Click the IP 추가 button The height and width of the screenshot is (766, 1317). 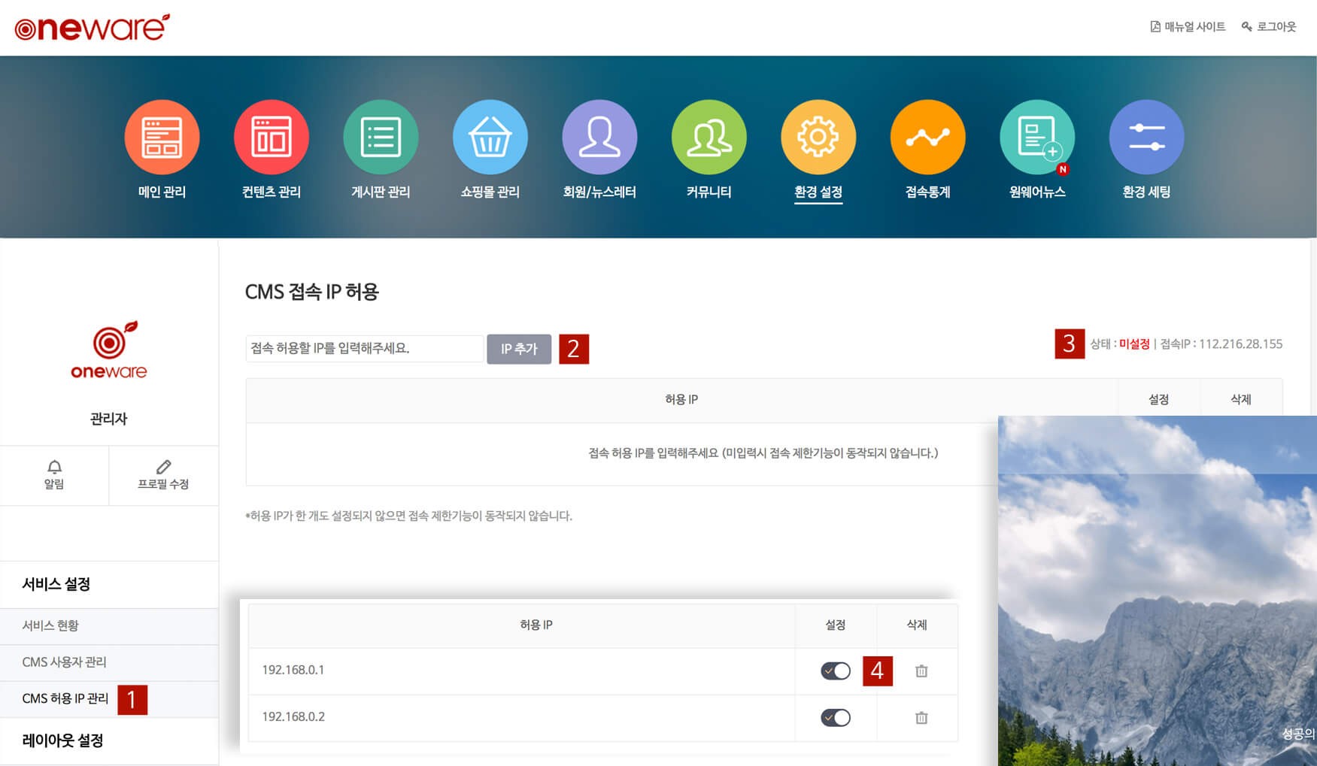coord(519,349)
